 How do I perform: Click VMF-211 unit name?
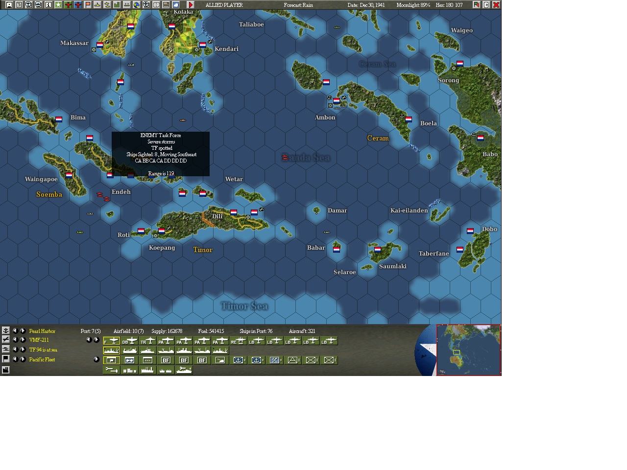[x=39, y=340]
